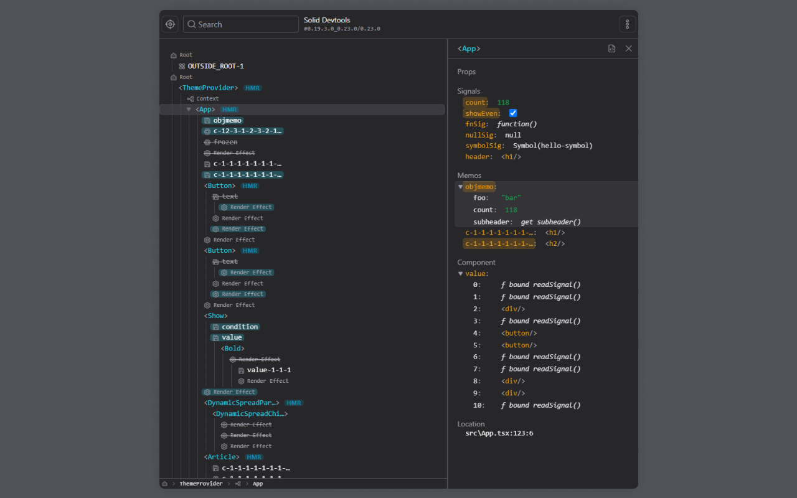Select App in the breadcrumb trail
The image size is (797, 498).
257,483
